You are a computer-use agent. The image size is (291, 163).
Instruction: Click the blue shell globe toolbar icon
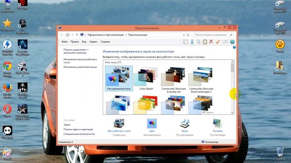[x=232, y=42]
